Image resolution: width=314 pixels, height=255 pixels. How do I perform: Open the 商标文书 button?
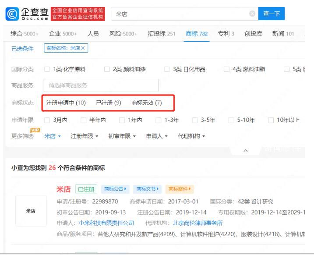pyautogui.click(x=147, y=189)
